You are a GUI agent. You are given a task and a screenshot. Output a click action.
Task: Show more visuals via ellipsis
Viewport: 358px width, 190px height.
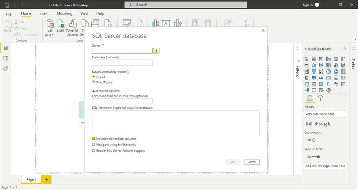[336, 90]
